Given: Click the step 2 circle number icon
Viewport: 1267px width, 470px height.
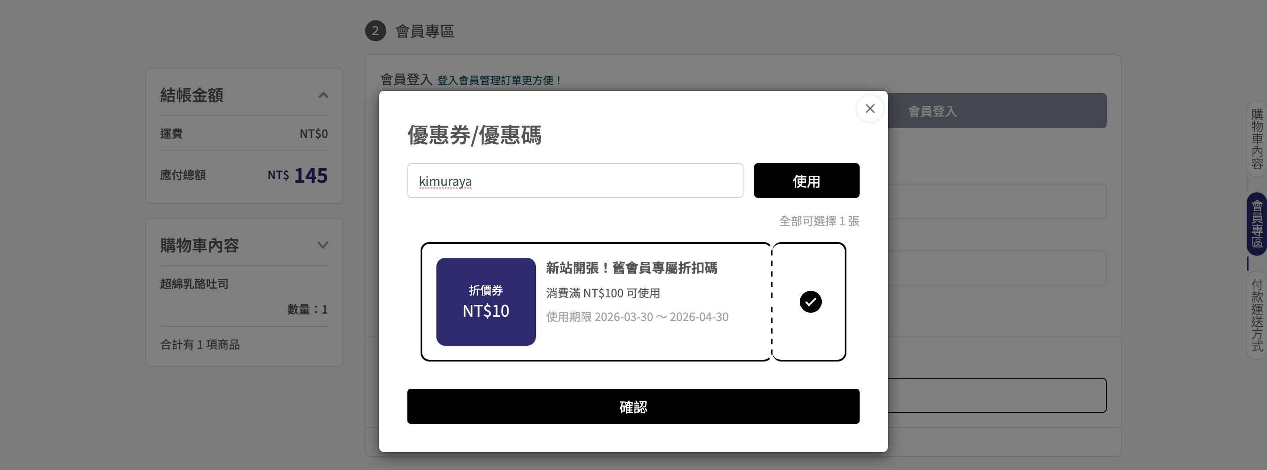Looking at the screenshot, I should [x=375, y=31].
